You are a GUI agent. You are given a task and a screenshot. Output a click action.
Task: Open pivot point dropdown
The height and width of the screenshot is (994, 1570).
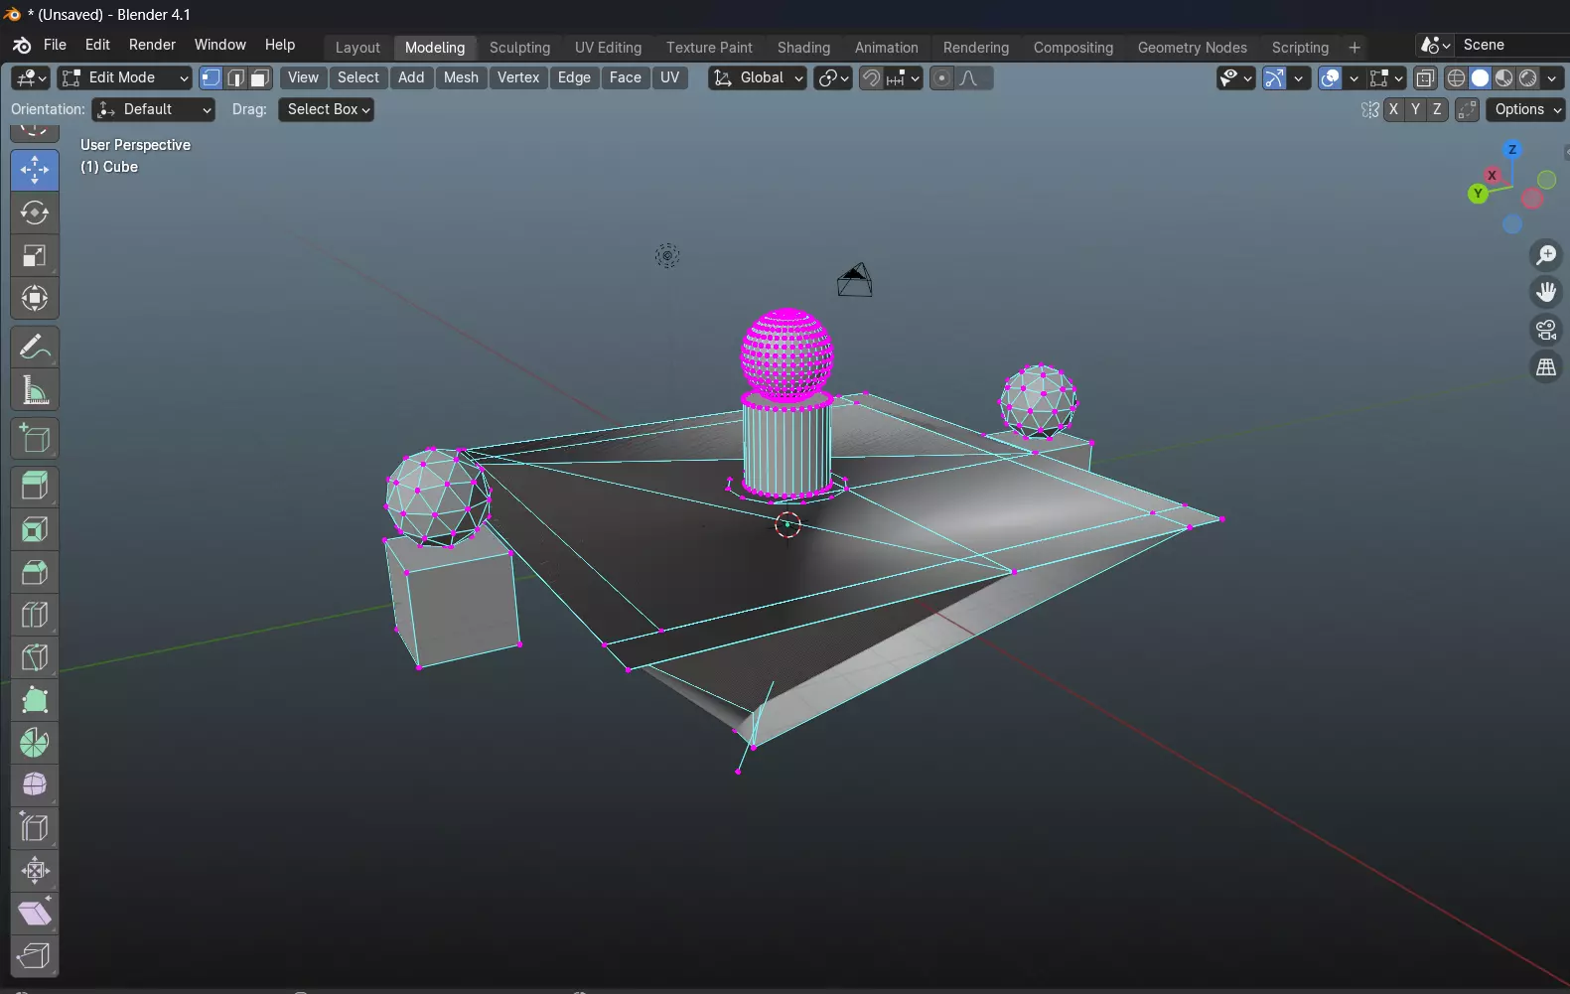(833, 77)
